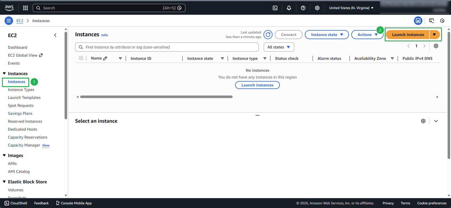Go to the next page arrow
451x208 pixels.
pyautogui.click(x=424, y=46)
